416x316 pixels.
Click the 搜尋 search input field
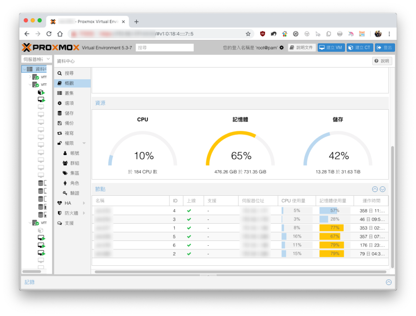coord(165,48)
